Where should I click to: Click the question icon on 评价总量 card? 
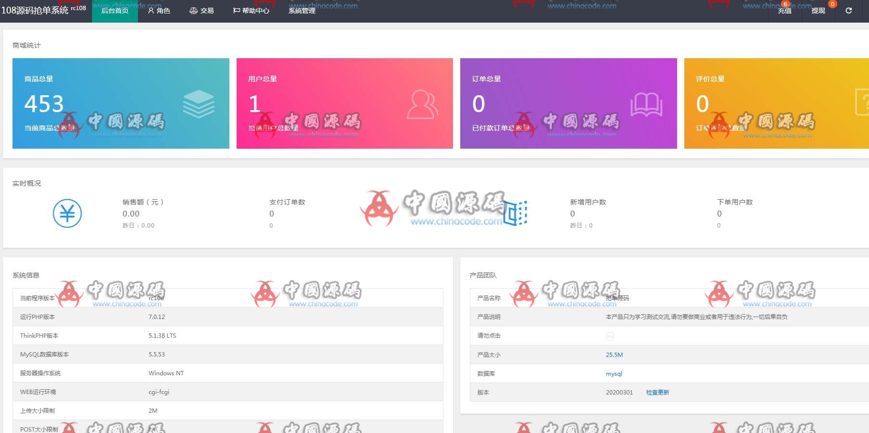(x=862, y=102)
